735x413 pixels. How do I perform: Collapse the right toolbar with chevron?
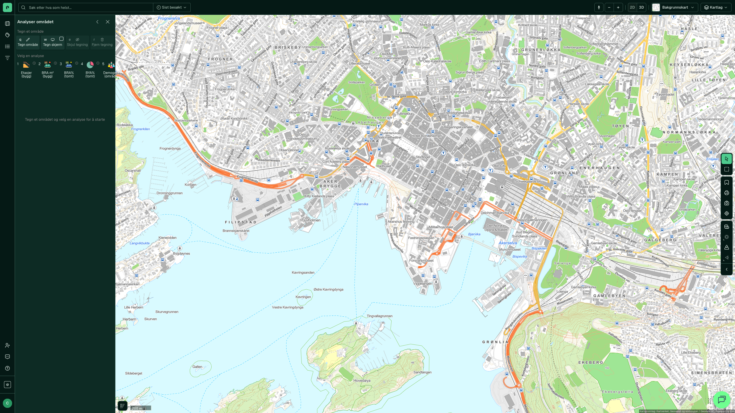click(x=727, y=270)
